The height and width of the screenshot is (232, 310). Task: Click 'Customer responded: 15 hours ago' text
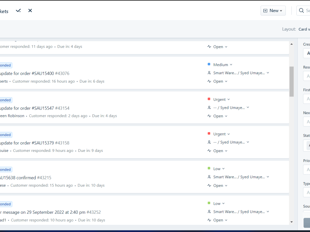point(42,185)
